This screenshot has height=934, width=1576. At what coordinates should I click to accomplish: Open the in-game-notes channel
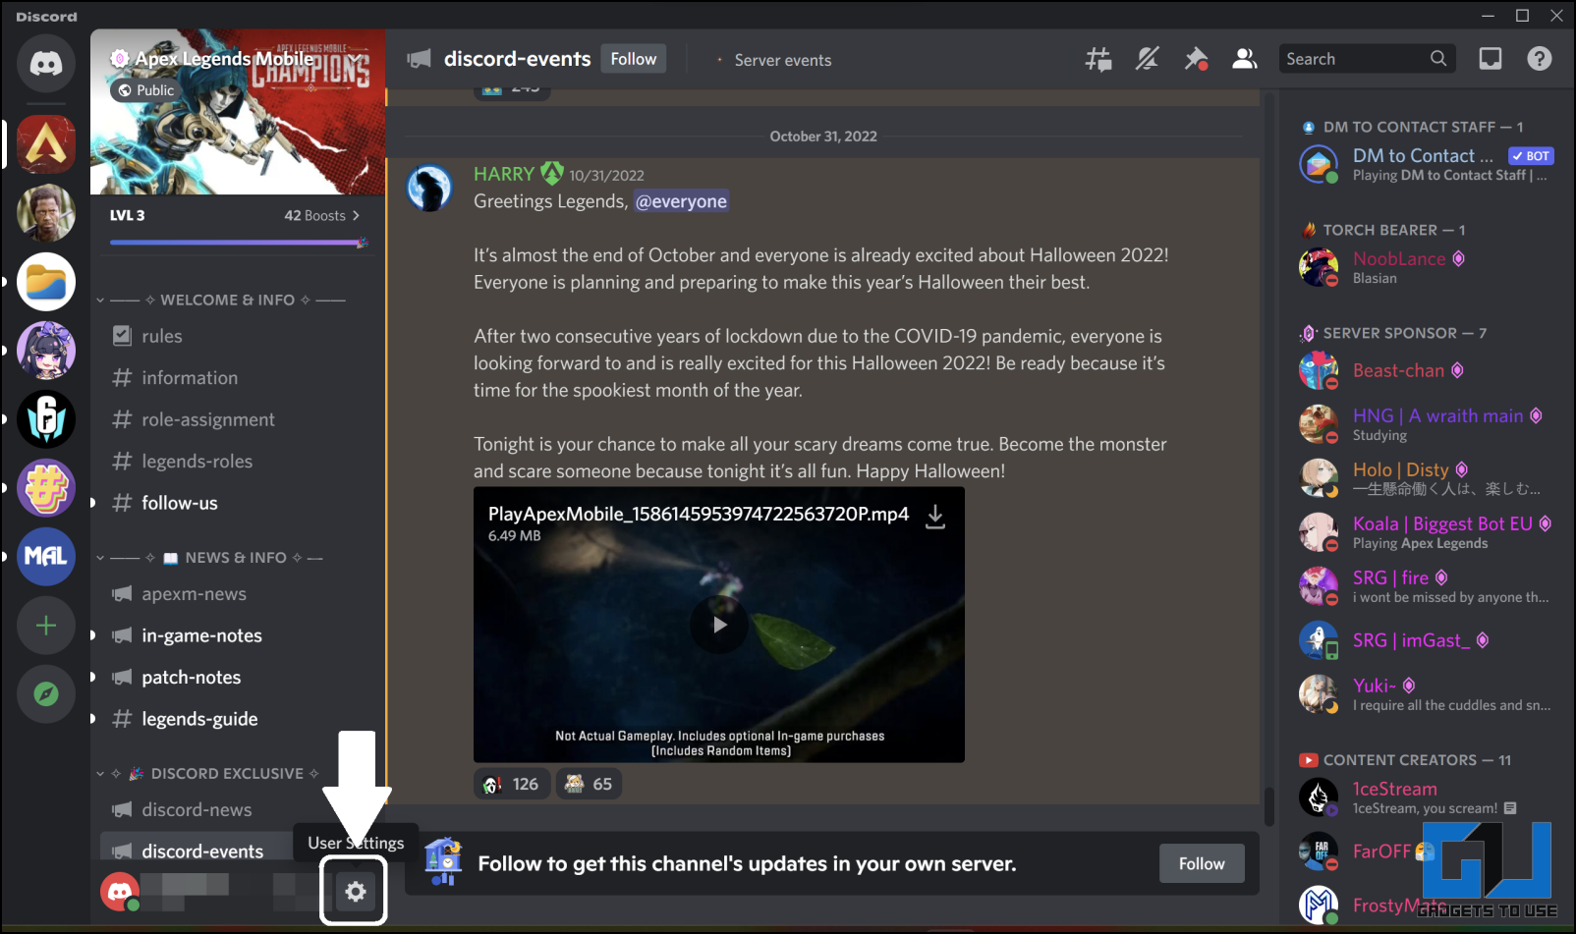238,635
